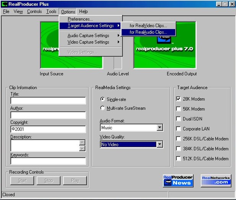This screenshot has width=236, height=200.
Task: Open the Video Quality dropdown arrow
Action: point(160,144)
